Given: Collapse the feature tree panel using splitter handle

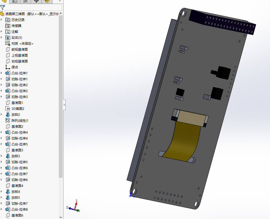Looking at the screenshot, I should point(64,104).
